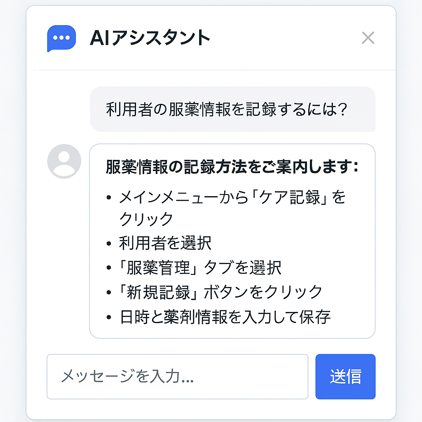Close the AIアシスタント panel with the X
Screen dimensions: 422x422
coord(369,38)
